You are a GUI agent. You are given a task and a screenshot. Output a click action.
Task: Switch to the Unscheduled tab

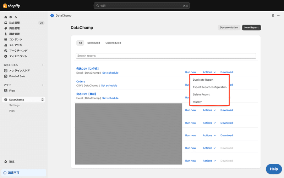[x=113, y=43]
